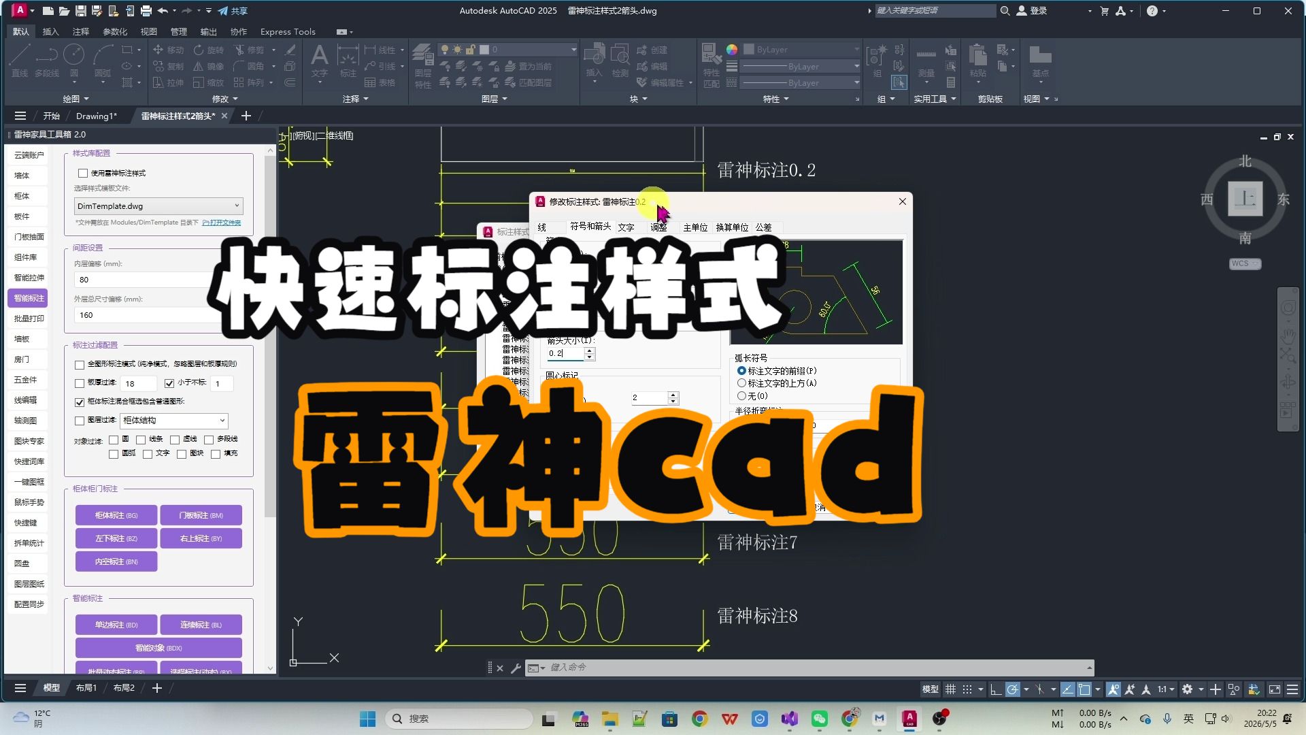
Task: Switch to Drawing1* document tab
Action: pyautogui.click(x=96, y=116)
